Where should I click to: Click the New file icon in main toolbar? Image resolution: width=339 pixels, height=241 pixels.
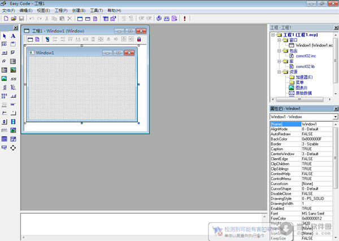click(6, 19)
